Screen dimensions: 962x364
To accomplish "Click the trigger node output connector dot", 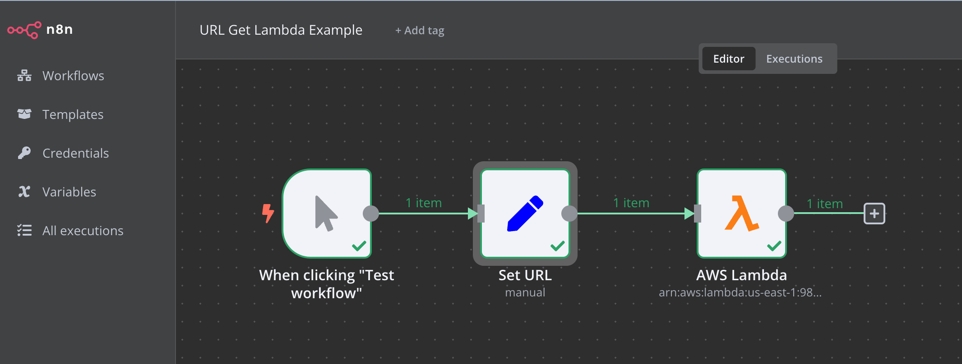I will [x=371, y=214].
